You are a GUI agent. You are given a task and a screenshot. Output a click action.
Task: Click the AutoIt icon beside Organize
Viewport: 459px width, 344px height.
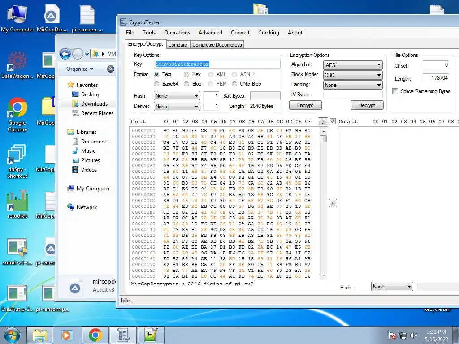pos(110,69)
